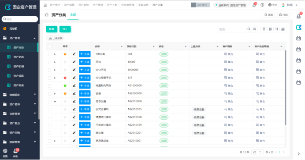Click the sidebar search box
Screen dimensions: 305x160
pyautogui.click(x=20, y=19)
